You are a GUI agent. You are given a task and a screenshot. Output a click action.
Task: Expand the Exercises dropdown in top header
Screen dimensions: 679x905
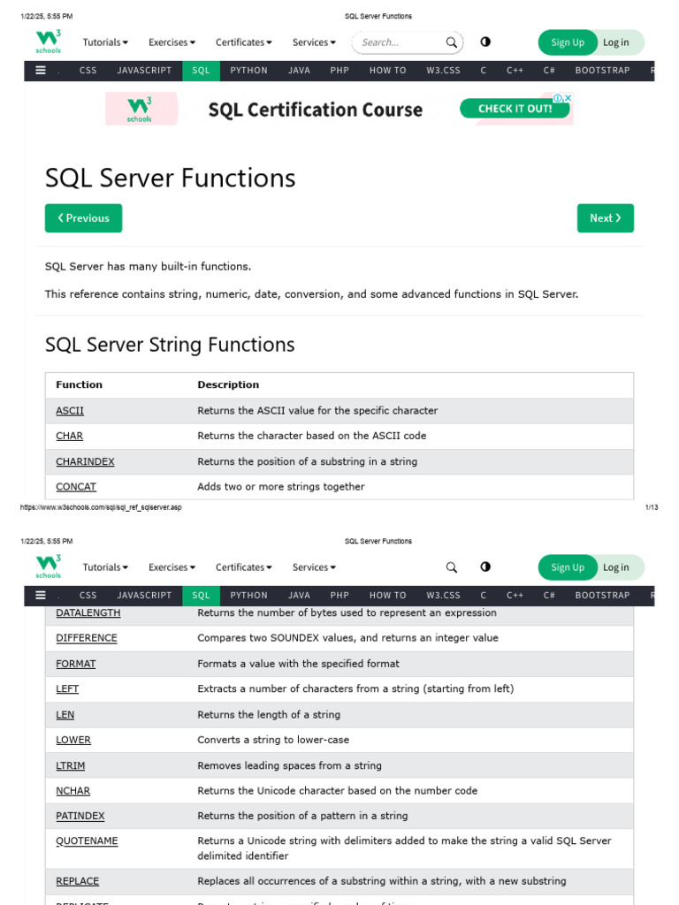pos(172,42)
